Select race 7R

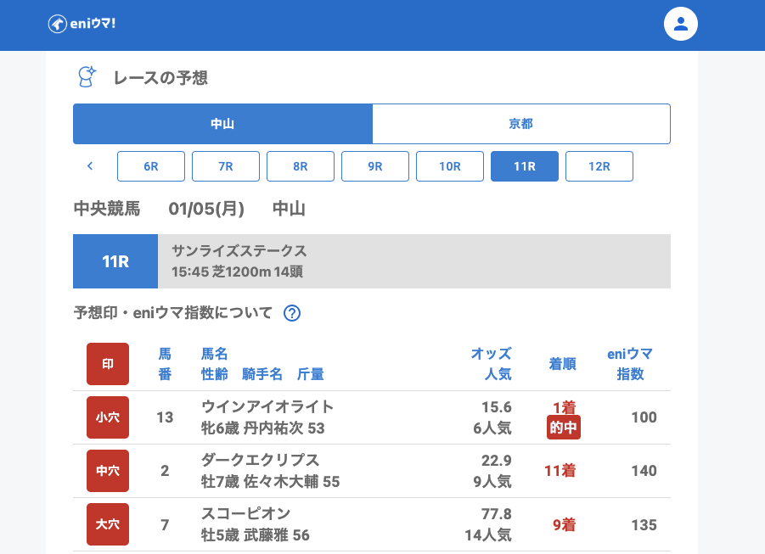(x=226, y=166)
